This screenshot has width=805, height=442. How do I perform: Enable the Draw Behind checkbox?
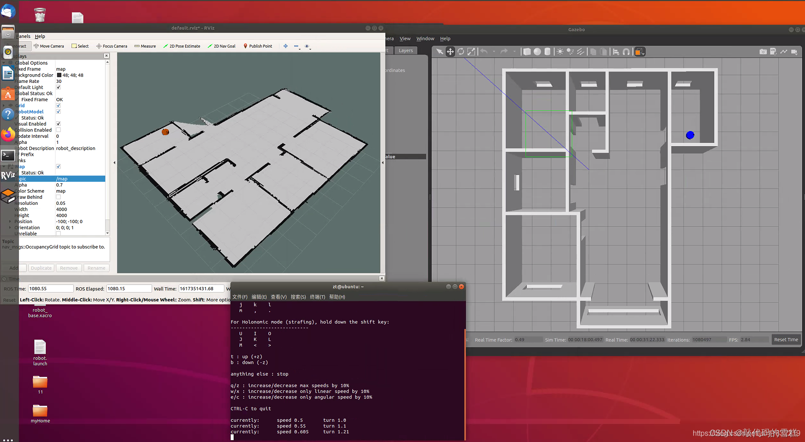(x=58, y=197)
